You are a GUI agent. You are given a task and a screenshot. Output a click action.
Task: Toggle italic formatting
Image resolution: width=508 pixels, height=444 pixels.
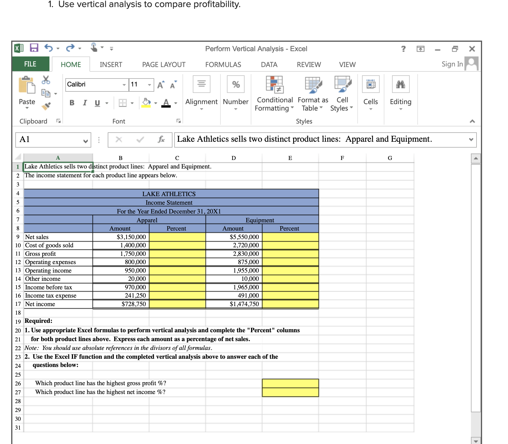point(84,103)
